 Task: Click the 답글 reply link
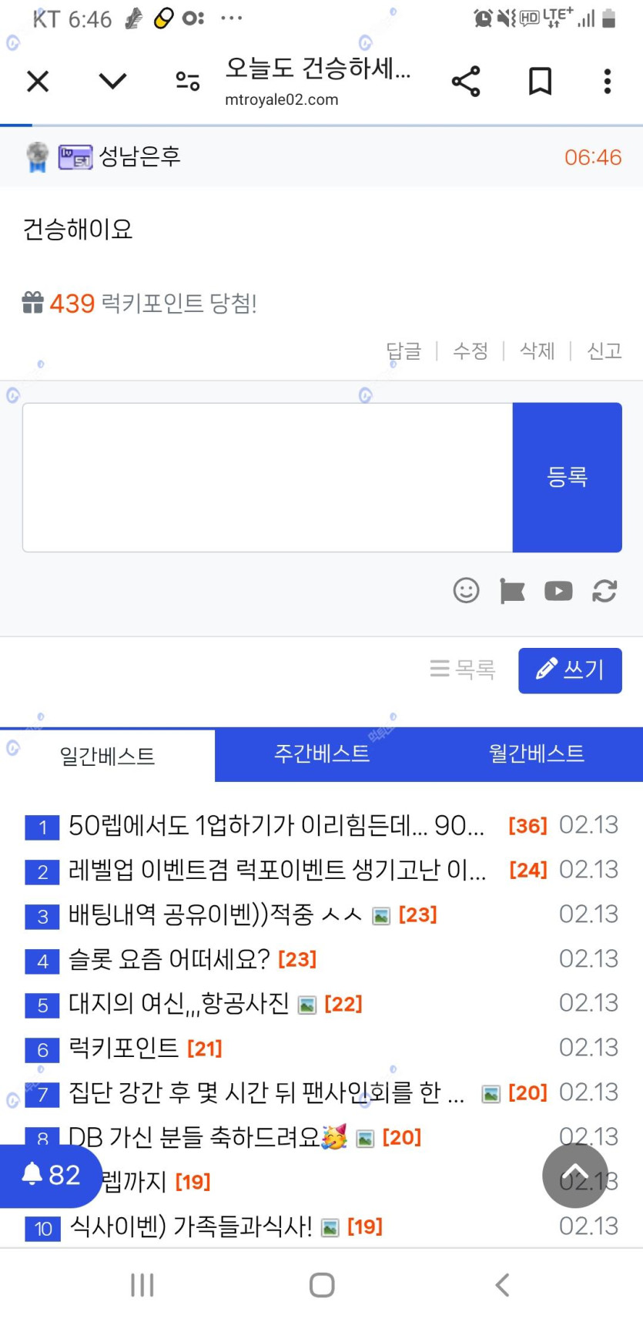click(x=404, y=351)
